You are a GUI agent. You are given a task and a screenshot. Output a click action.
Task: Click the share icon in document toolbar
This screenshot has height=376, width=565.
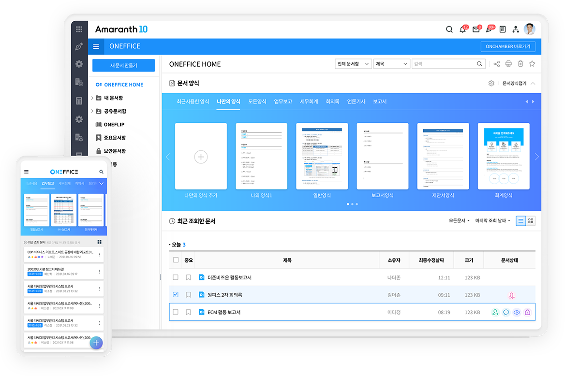[496, 64]
